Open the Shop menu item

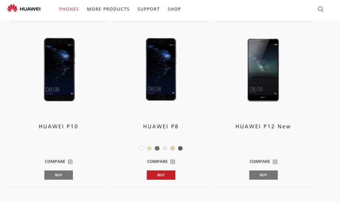tap(174, 9)
